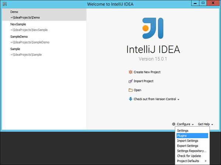Image resolution: width=221 pixels, height=165 pixels.
Task: Select Import Project
Action: point(144,81)
